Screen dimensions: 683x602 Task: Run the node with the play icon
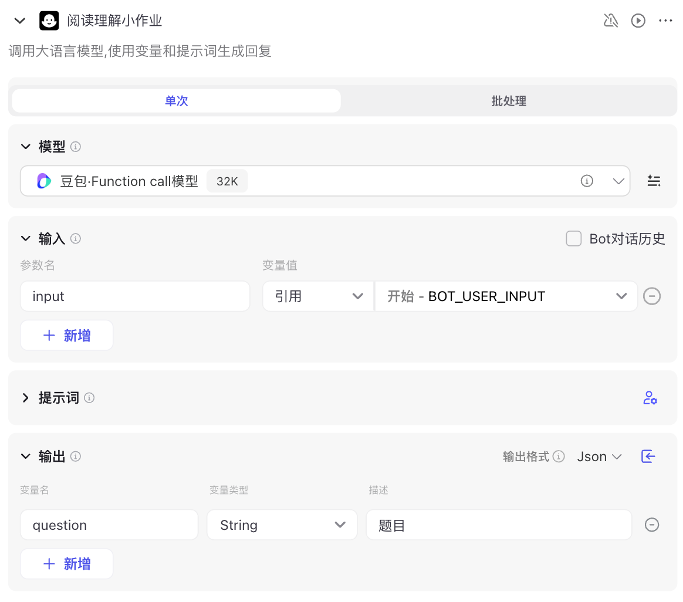638,21
